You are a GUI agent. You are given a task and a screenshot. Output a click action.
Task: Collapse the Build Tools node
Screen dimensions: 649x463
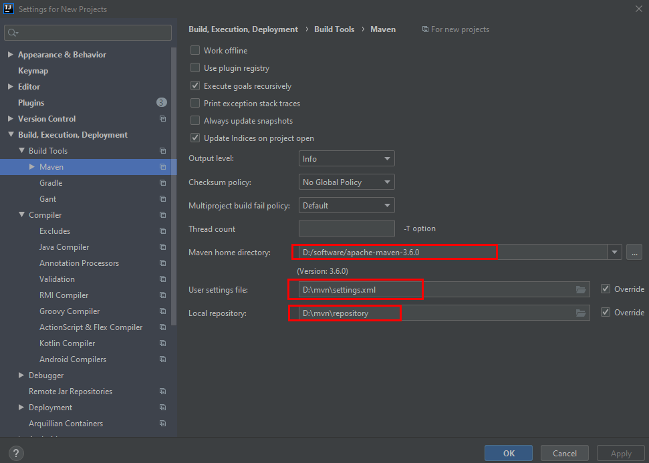[x=21, y=150]
